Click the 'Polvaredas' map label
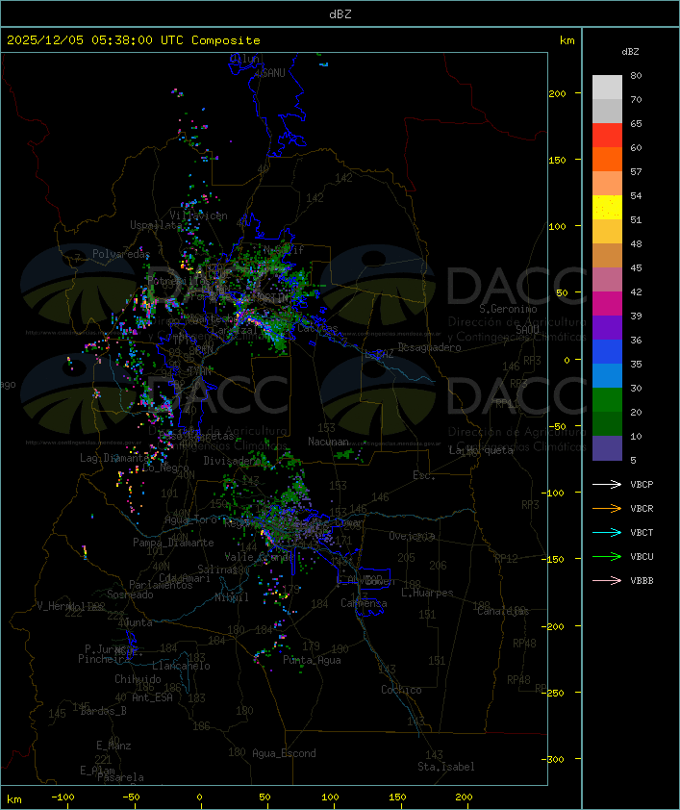Screen dimensions: 680x810 click(121, 254)
